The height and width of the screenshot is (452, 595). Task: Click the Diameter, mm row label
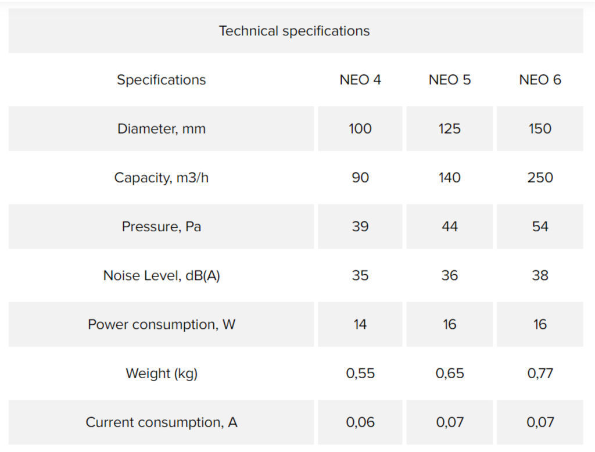pos(162,128)
